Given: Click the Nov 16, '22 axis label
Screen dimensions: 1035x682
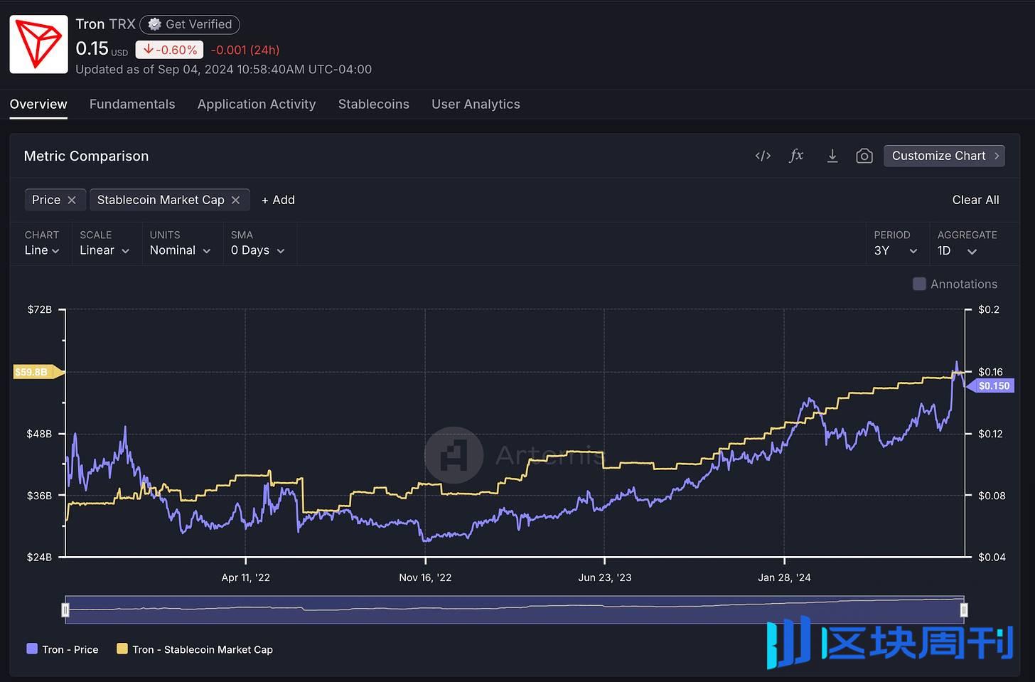Looking at the screenshot, I should click(x=425, y=577).
